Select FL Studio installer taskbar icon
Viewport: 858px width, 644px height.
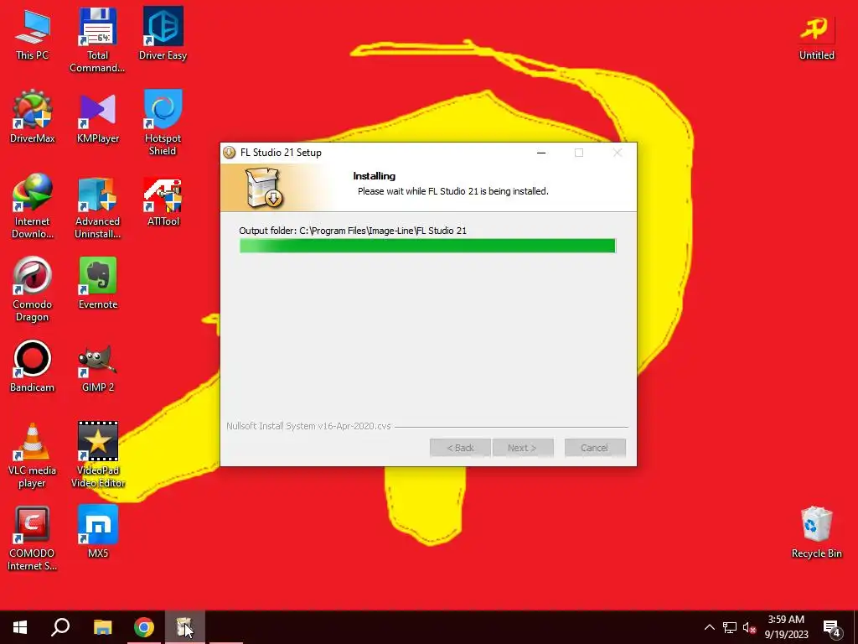tap(185, 627)
